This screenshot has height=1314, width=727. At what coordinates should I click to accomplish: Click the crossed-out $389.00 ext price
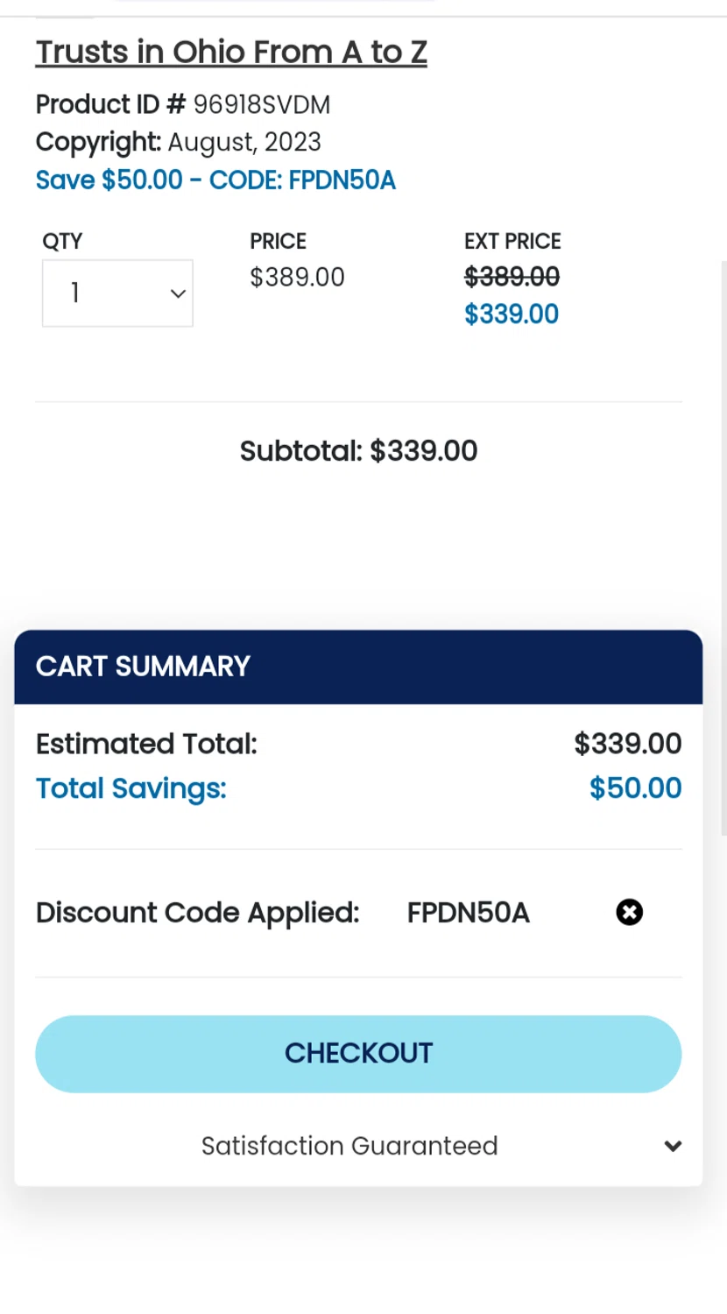pos(512,278)
